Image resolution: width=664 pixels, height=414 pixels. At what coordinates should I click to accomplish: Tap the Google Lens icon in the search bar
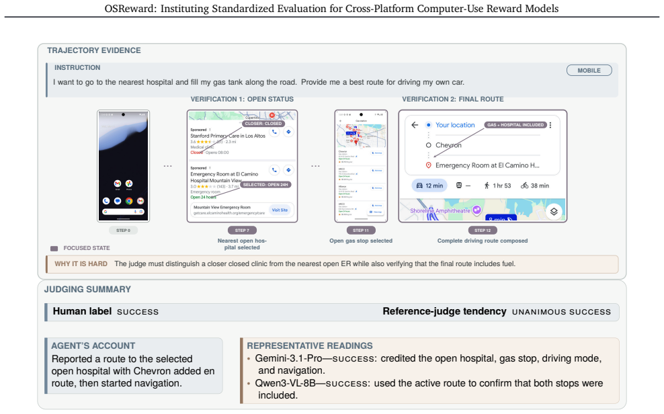pos(141,212)
